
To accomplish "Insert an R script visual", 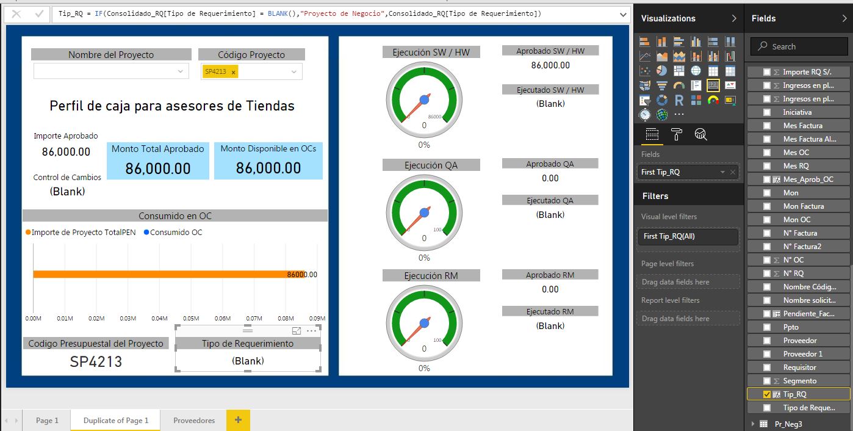I will pos(679,100).
